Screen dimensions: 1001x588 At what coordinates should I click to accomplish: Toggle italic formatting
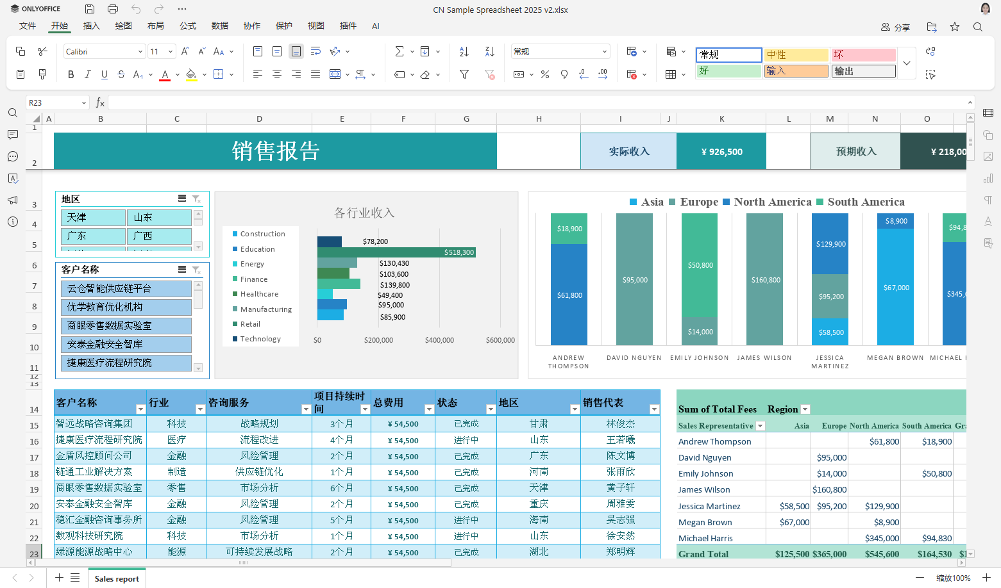(87, 74)
